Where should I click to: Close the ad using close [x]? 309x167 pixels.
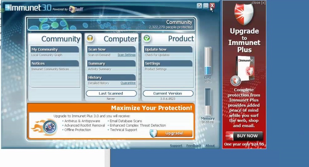(x=258, y=2)
